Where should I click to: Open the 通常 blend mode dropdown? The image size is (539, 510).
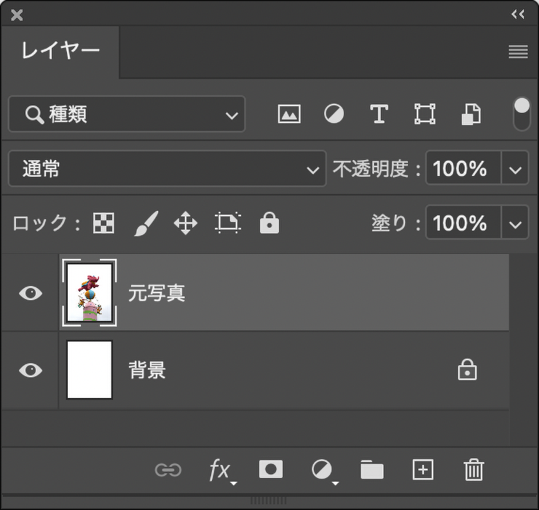click(168, 170)
